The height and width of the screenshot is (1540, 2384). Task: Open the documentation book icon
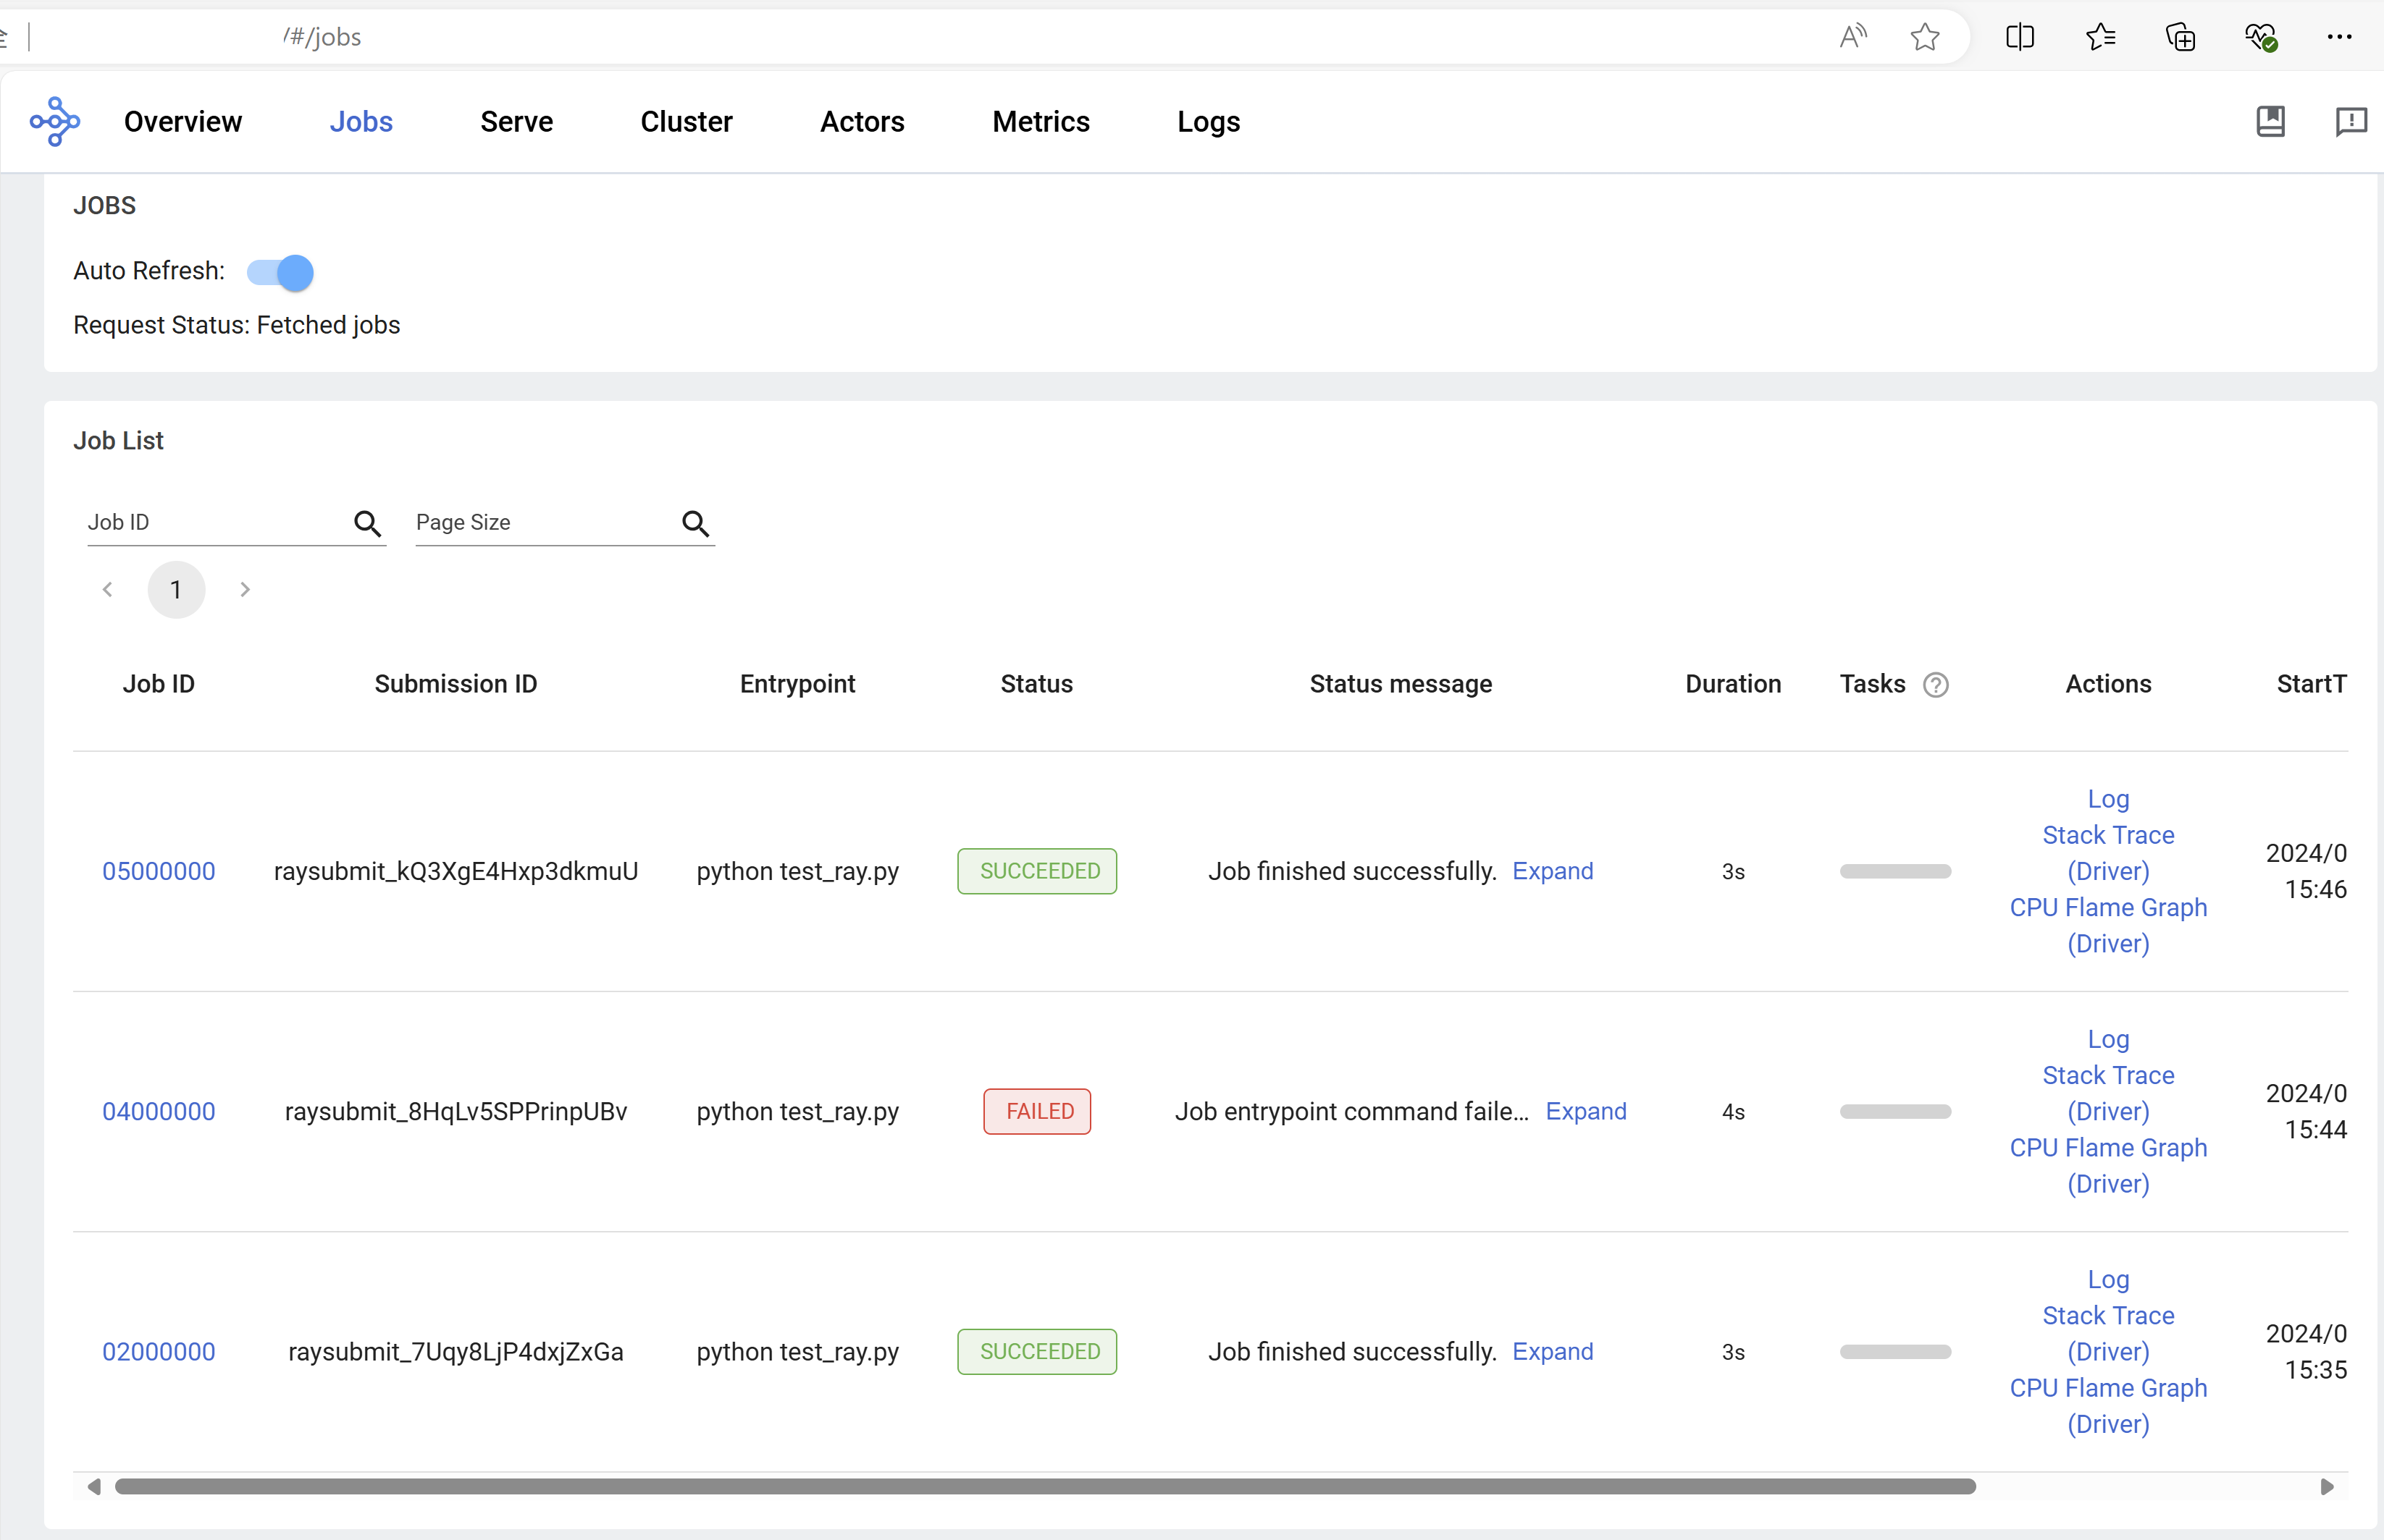click(2270, 122)
